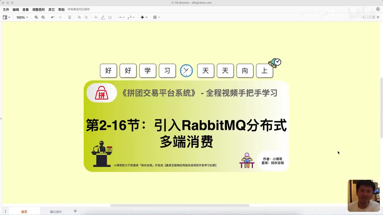Select the speaker at podium icon

(102, 154)
